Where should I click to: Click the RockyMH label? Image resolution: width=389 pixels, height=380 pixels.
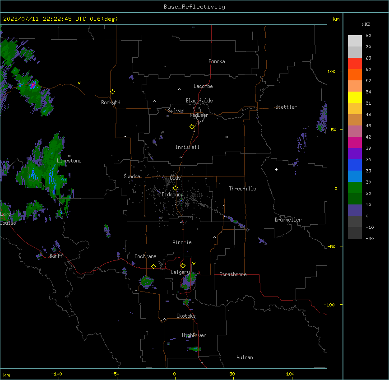[111, 102]
